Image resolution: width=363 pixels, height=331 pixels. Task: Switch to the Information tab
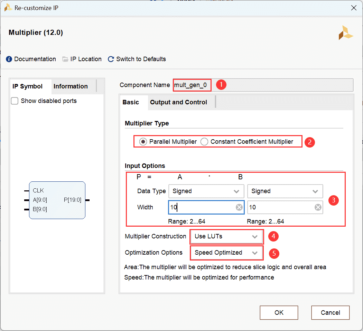coord(71,86)
